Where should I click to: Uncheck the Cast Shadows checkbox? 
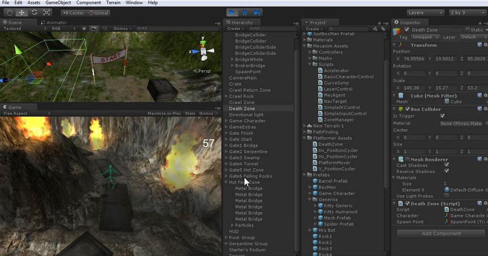(x=446, y=165)
